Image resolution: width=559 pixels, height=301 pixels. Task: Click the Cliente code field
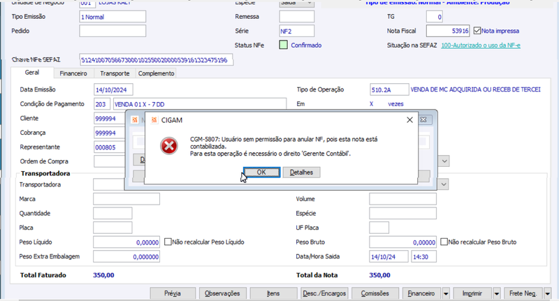tap(110, 119)
